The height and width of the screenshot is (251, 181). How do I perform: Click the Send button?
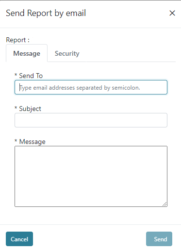159,239
